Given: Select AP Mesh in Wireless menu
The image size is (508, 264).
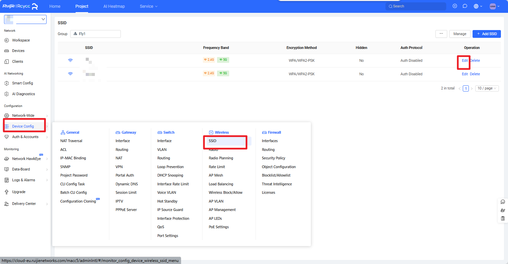Looking at the screenshot, I should pos(216,175).
